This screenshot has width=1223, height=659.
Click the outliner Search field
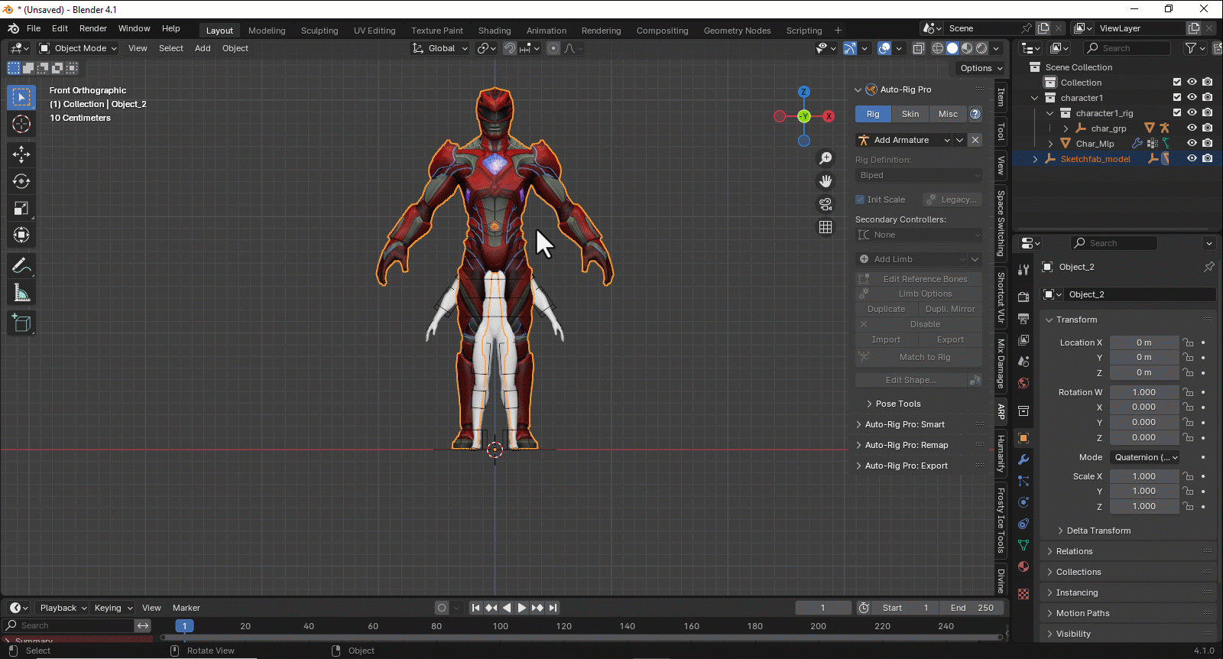point(1128,48)
